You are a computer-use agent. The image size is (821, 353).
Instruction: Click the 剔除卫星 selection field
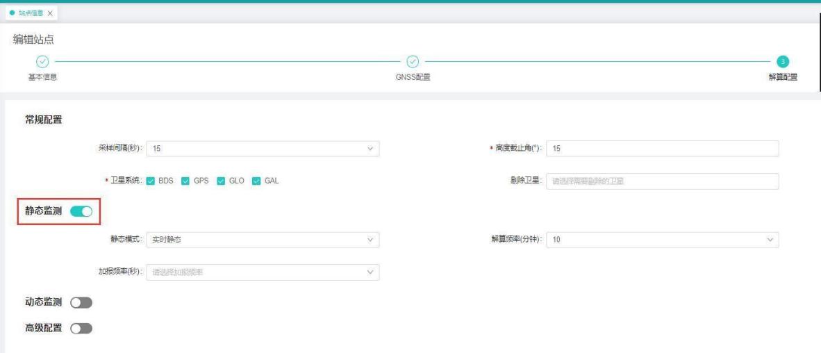click(662, 181)
